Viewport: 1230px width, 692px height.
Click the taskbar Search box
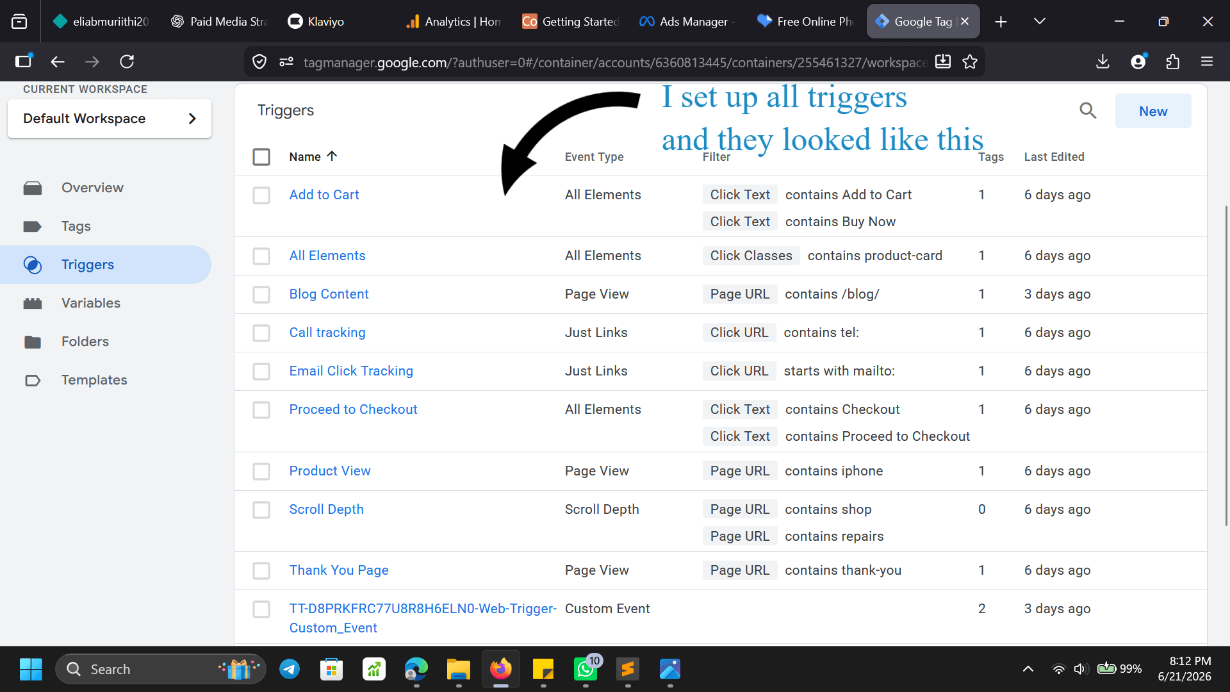(160, 670)
